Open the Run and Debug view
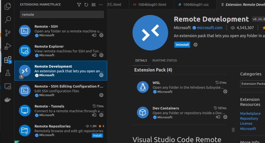This screenshot has height=143, width=265. [x=8, y=46]
